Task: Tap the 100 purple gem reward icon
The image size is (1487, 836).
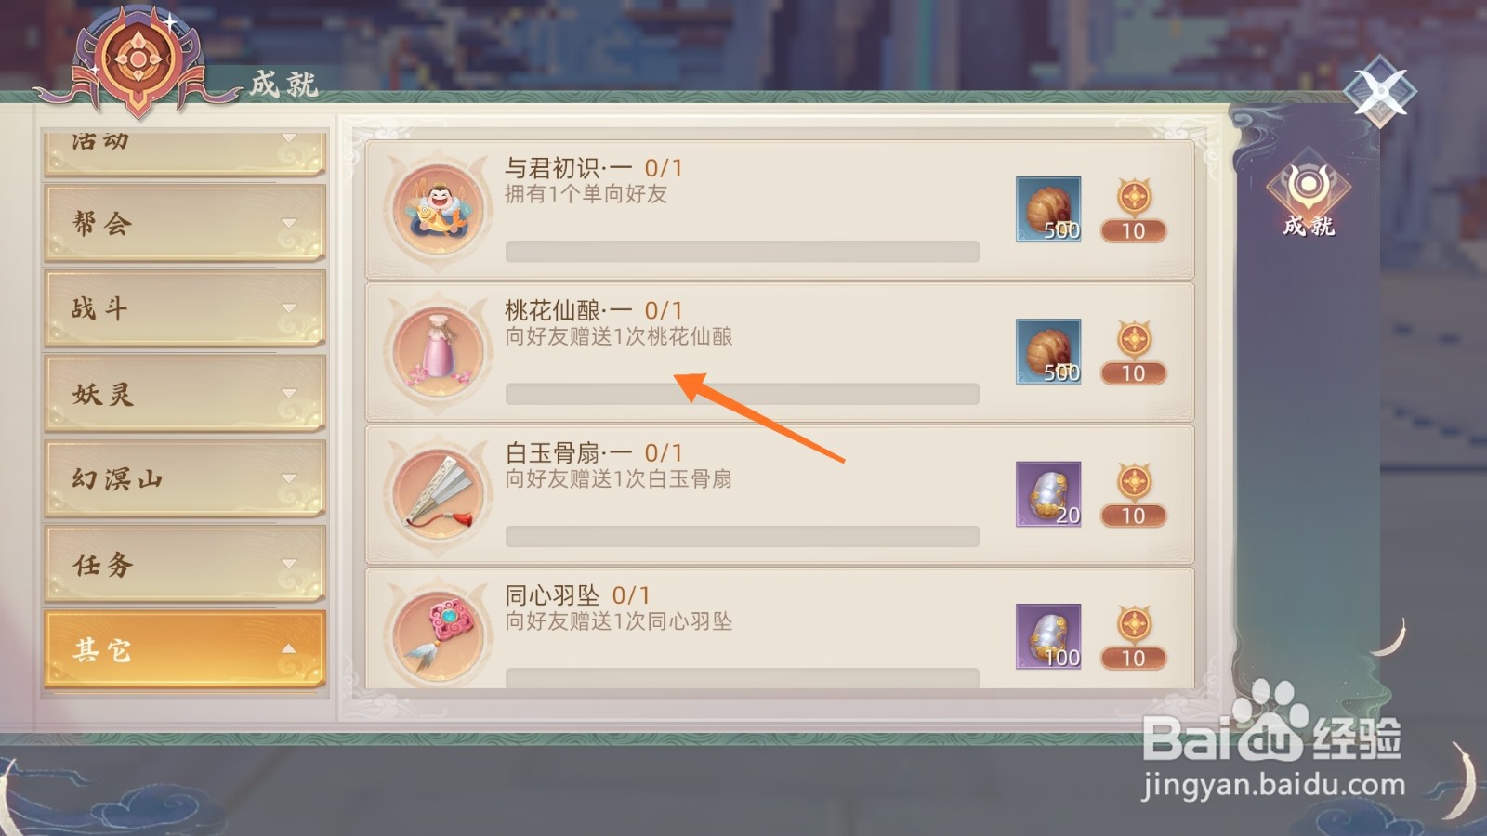Action: pos(1048,636)
